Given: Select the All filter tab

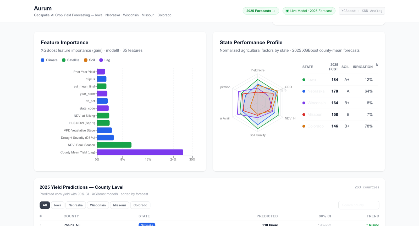Looking at the screenshot, I should coord(45,205).
